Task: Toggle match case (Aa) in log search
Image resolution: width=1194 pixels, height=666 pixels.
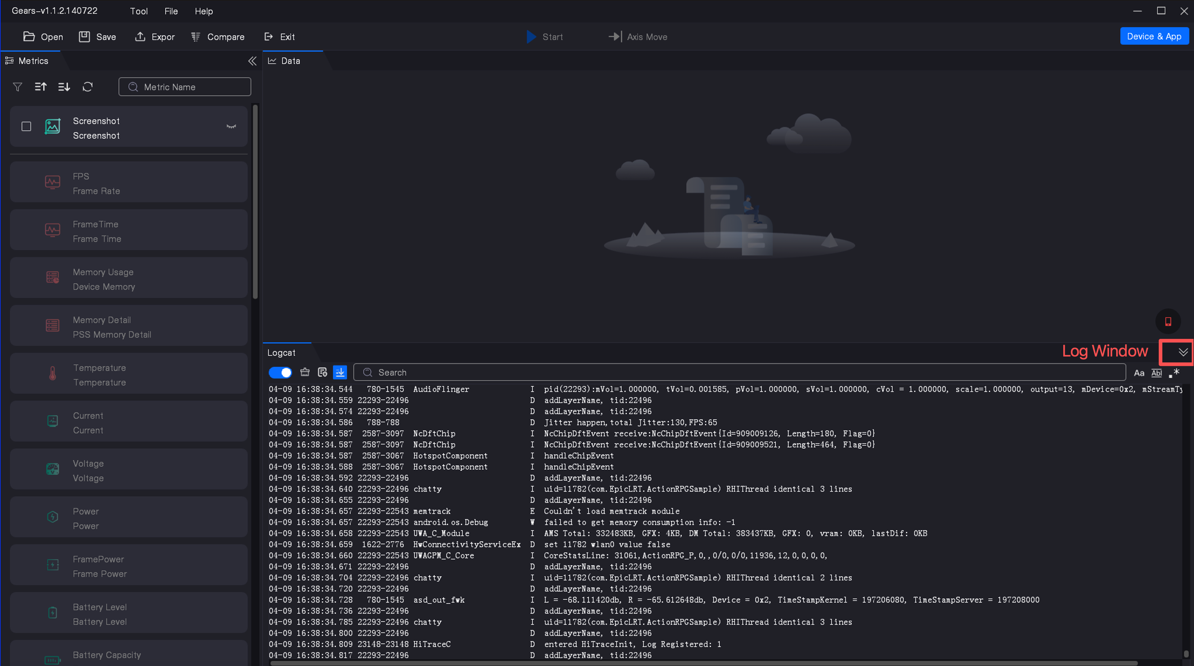Action: pos(1139,373)
